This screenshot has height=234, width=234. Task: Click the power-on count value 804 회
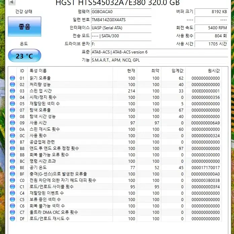[x=211, y=36]
